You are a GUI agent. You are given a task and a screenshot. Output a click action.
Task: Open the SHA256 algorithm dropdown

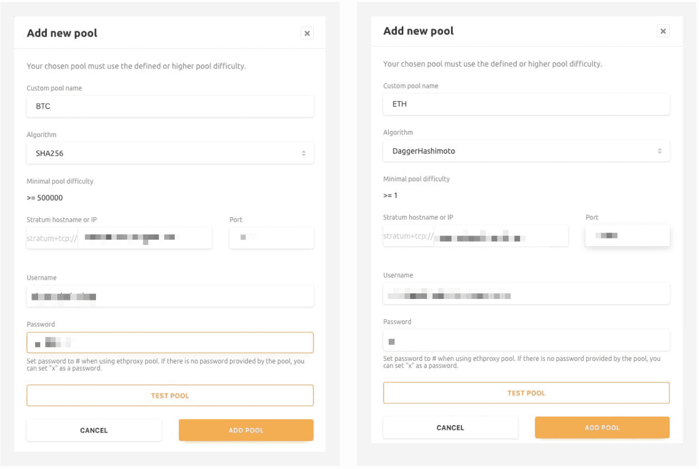(x=170, y=153)
